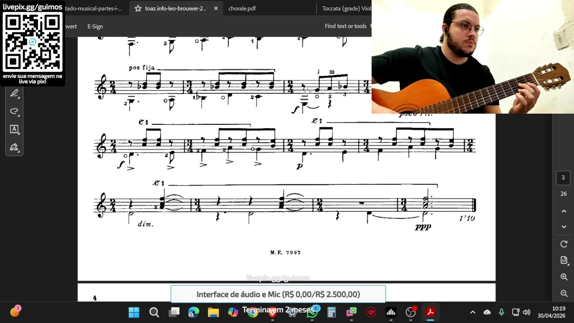Select the add text box tool
Image resolution: width=574 pixels, height=323 pixels.
pyautogui.click(x=14, y=129)
